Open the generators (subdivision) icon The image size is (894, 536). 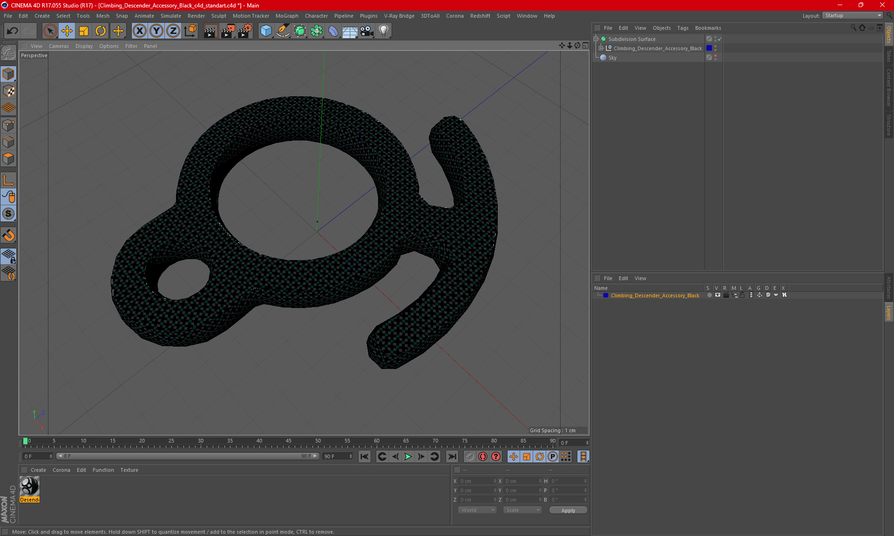coord(300,31)
